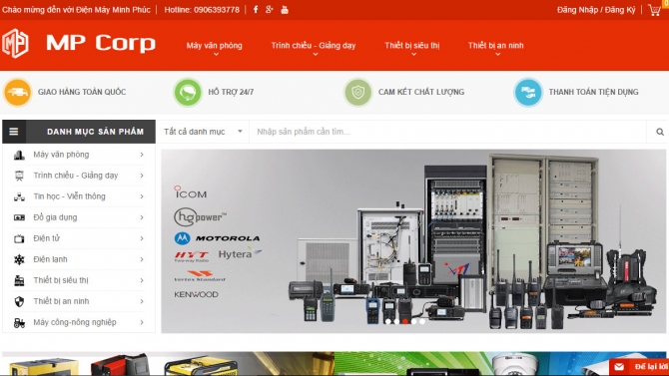
Task: Click the Hotline: 0906393778 text
Action: [202, 10]
